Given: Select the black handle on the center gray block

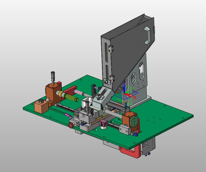Looking at the screenshot, I should [x=87, y=106].
